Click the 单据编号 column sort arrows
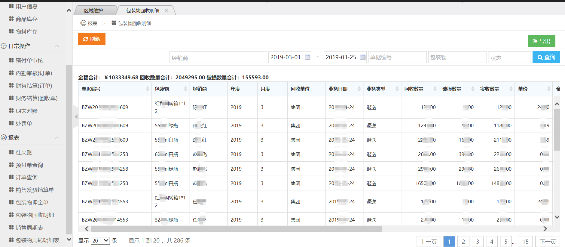 coord(147,89)
